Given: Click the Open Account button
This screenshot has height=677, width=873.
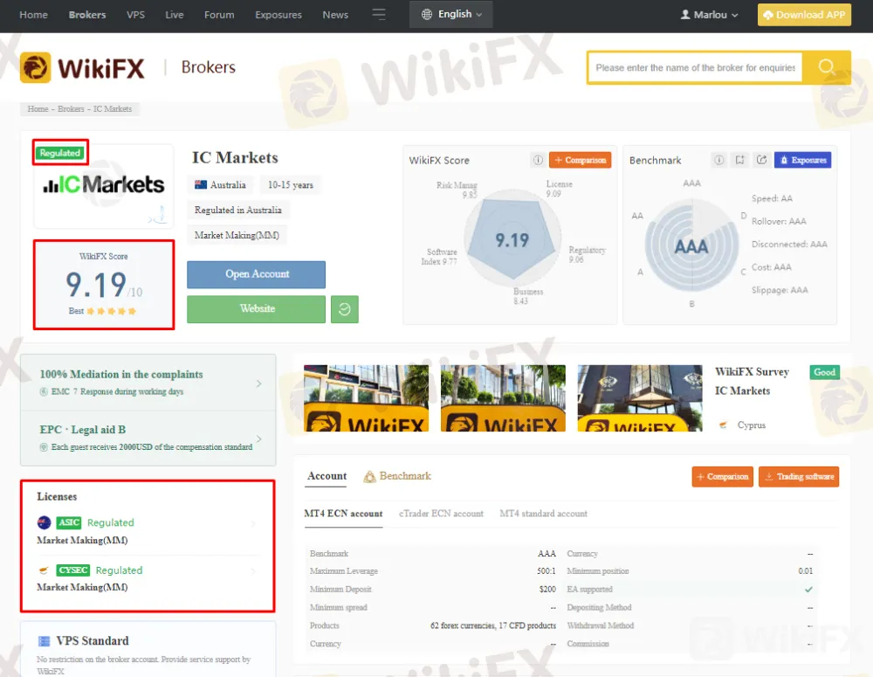Looking at the screenshot, I should (x=256, y=274).
